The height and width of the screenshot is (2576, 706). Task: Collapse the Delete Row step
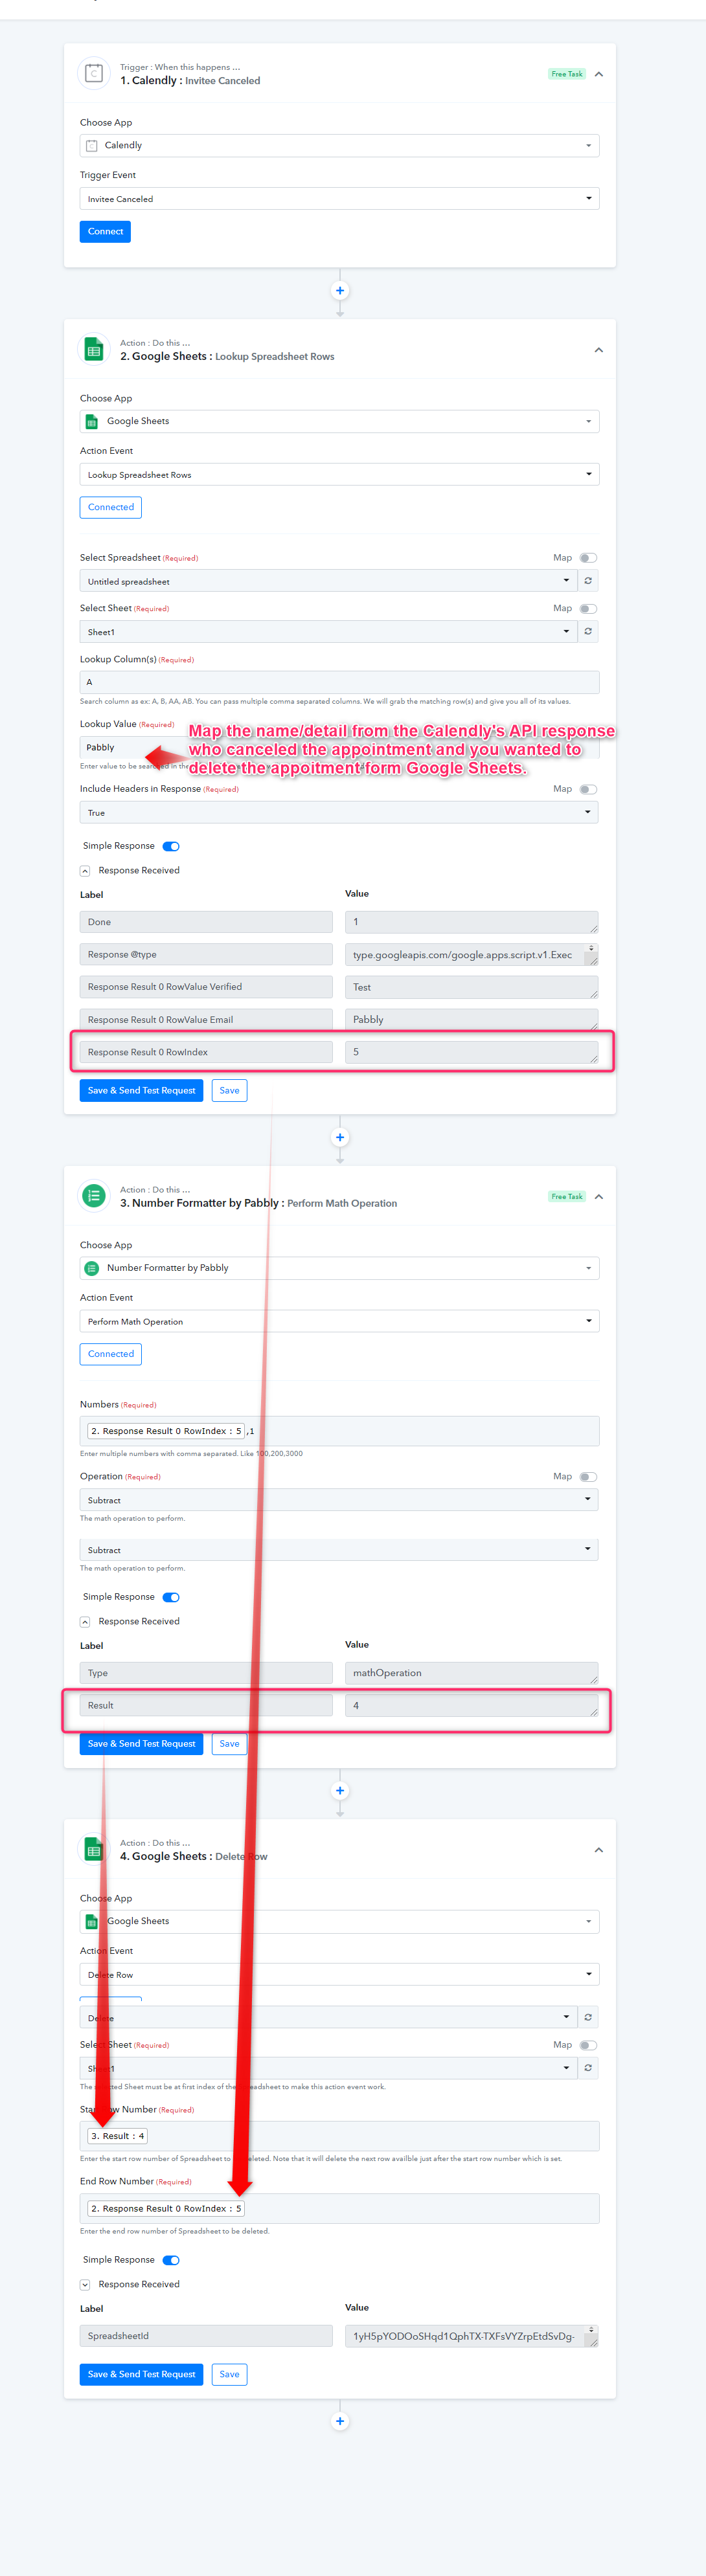(x=599, y=1850)
